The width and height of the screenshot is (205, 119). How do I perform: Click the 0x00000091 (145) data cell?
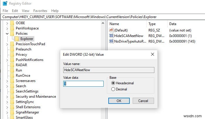click(182, 41)
